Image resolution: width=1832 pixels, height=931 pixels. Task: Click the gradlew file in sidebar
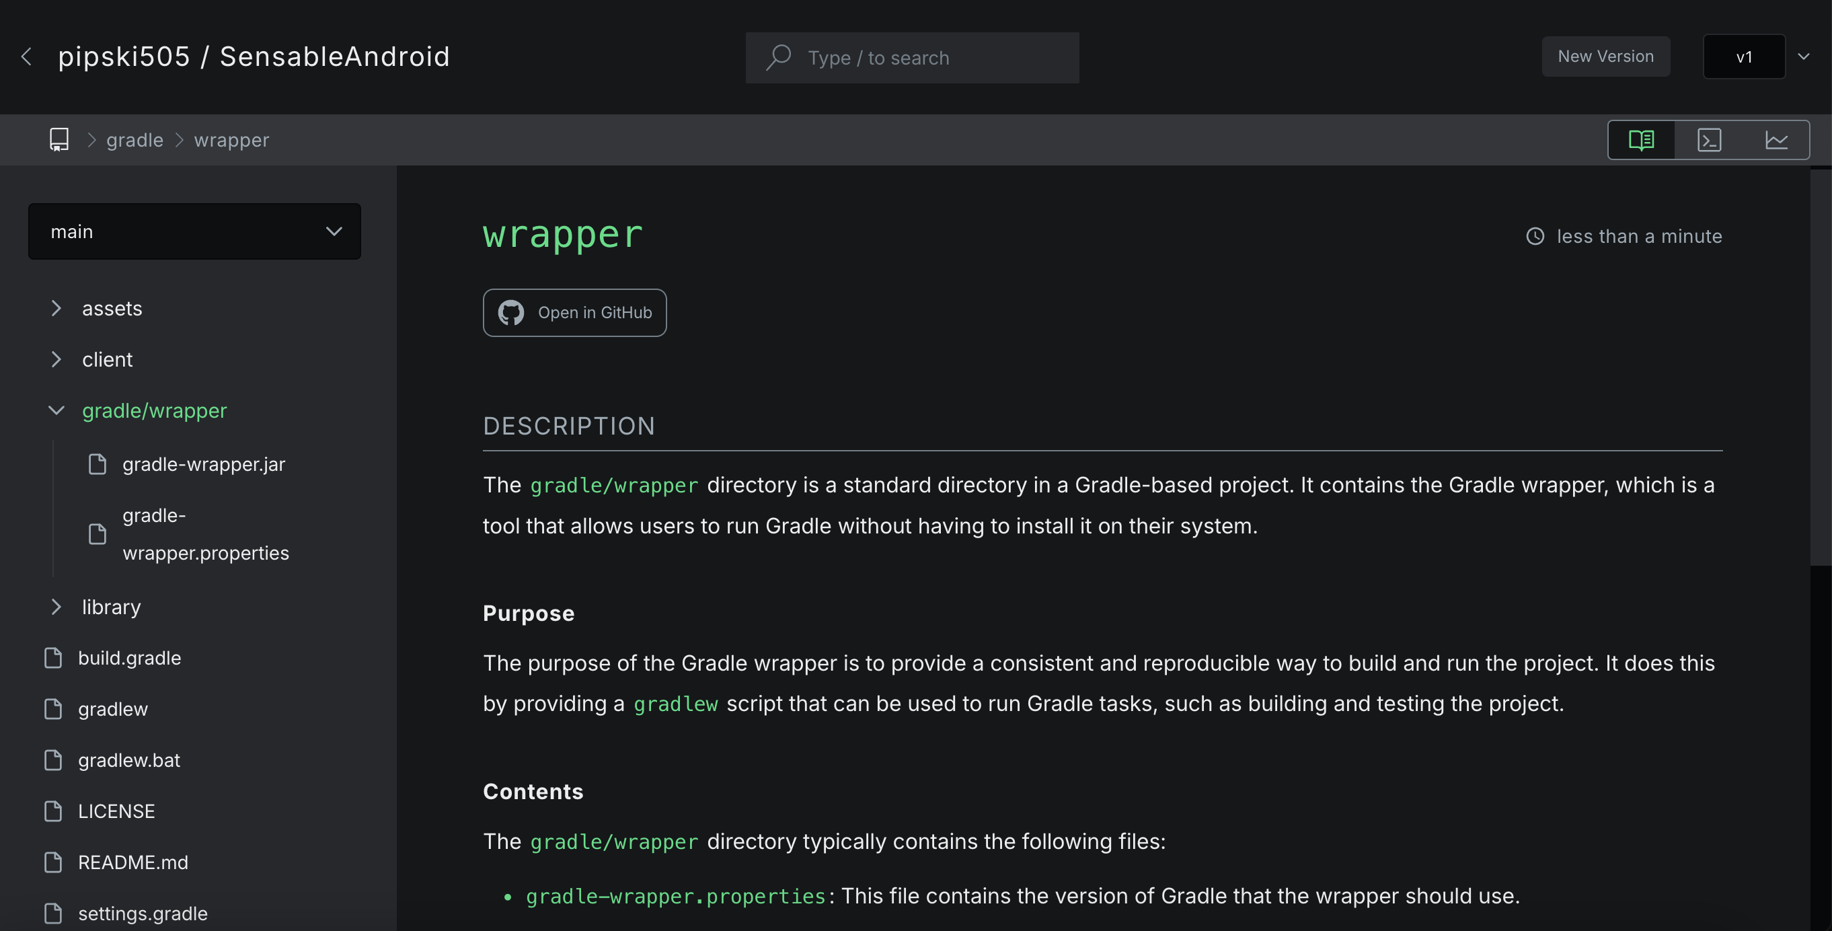point(113,709)
